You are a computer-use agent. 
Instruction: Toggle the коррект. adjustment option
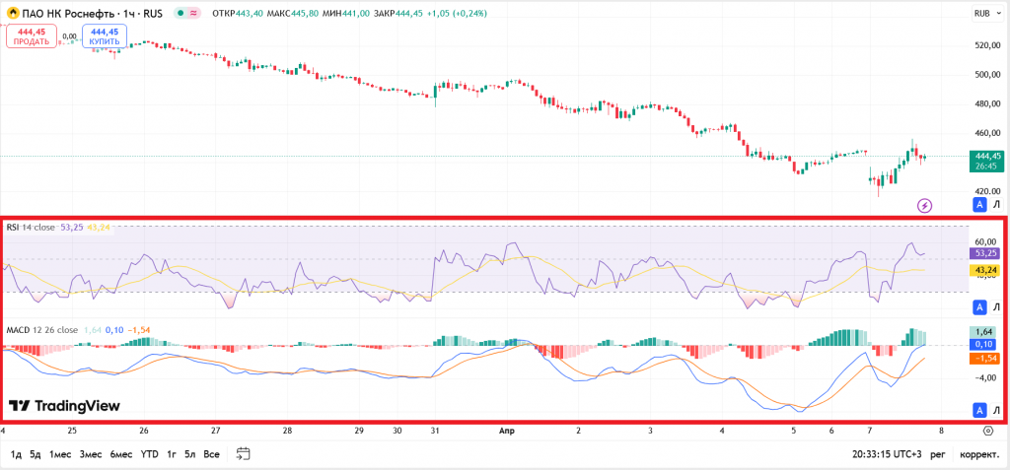(979, 454)
